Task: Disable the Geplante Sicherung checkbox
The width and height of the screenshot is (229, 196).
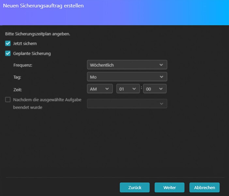Action: 8,53
